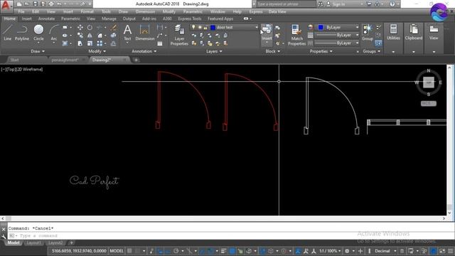455x256 pixels.
Task: Open the ByLayer lineweight dropdown
Action: click(338, 35)
